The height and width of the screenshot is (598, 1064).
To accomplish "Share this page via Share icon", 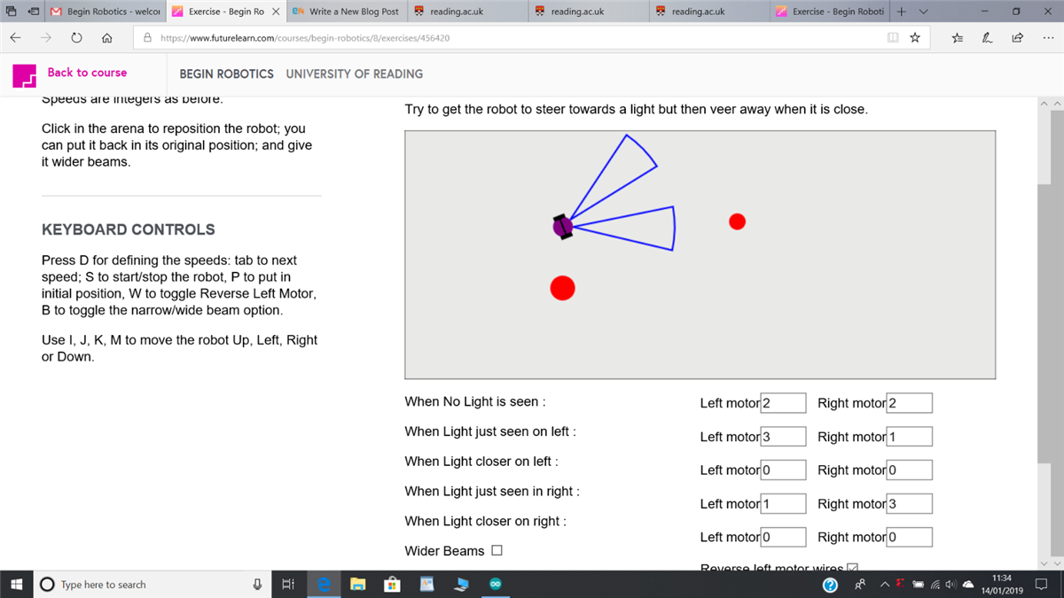I will 1017,38.
